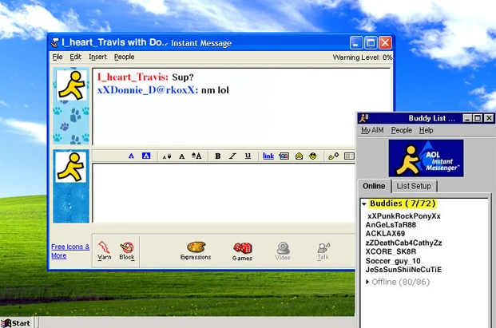
Task: Click the Warn button icon
Action: [x=105, y=247]
